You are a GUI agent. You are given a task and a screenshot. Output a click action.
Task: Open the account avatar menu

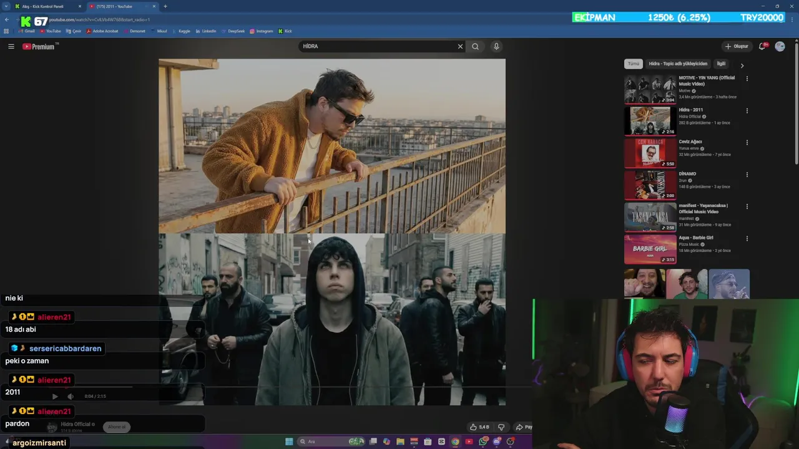[780, 46]
